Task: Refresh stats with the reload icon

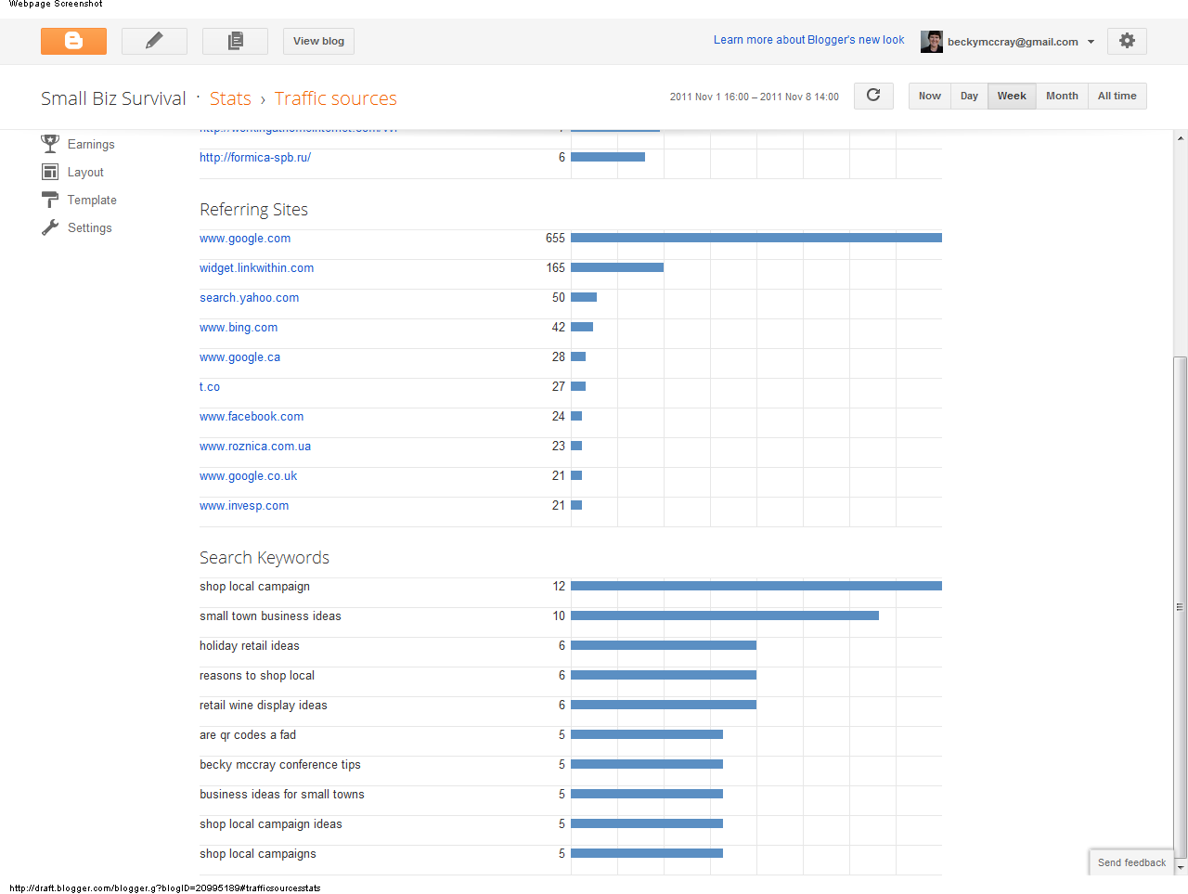Action: coord(873,96)
